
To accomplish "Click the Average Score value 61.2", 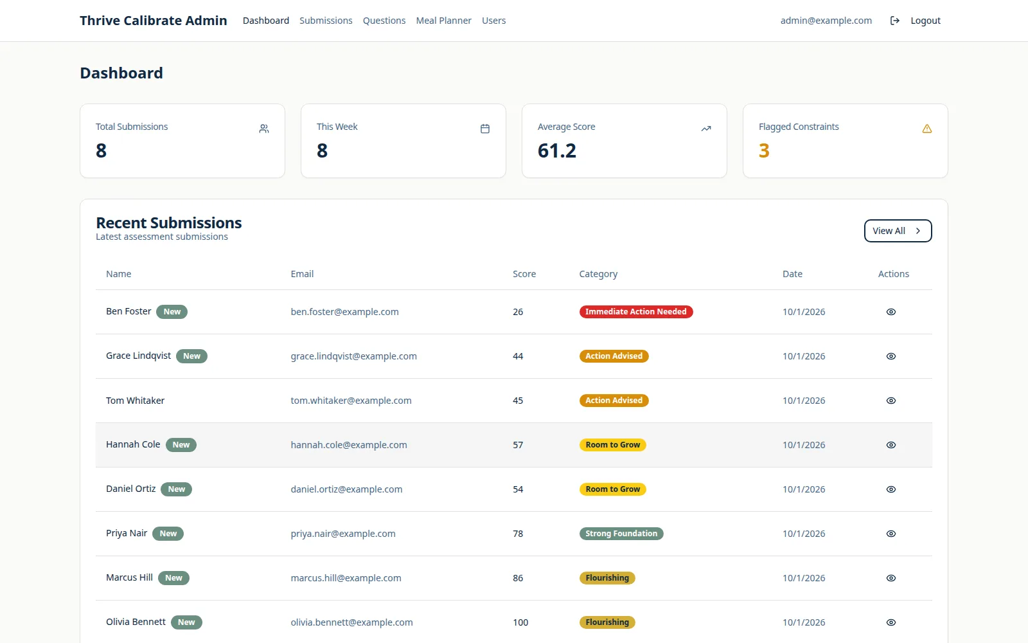I will (557, 150).
